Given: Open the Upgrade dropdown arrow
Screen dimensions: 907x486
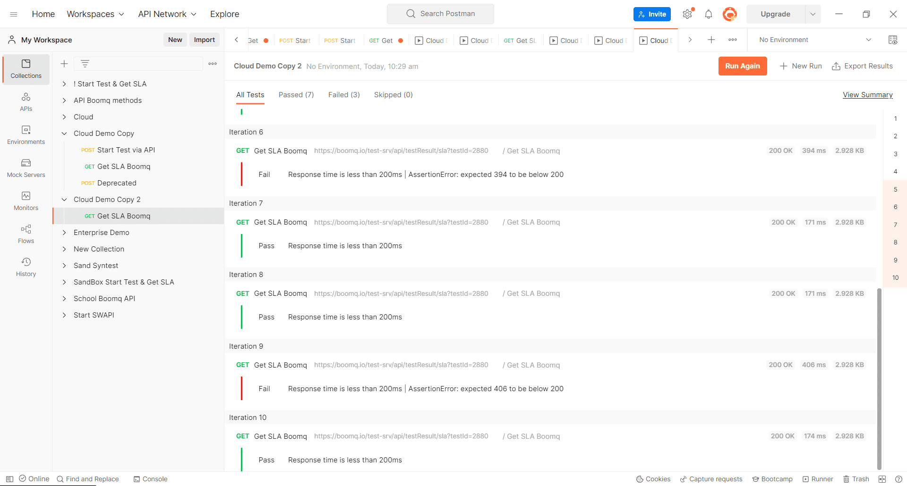Looking at the screenshot, I should coord(813,14).
